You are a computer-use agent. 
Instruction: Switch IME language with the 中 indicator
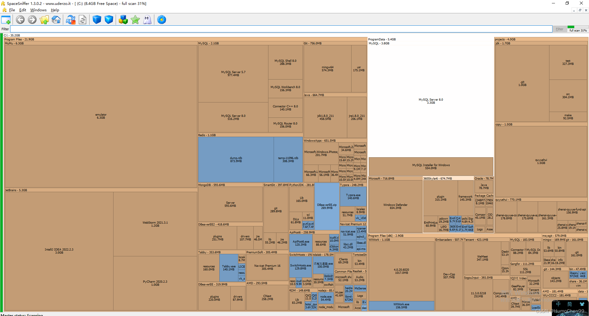click(558, 304)
